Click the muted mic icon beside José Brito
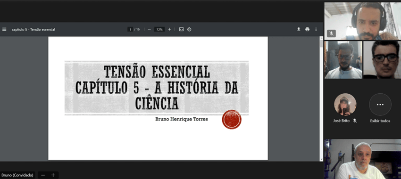This screenshot has height=179, width=401. click(355, 121)
